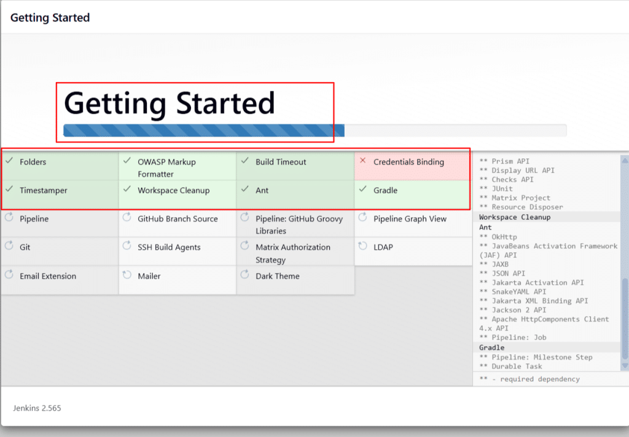Viewport: 629px width, 437px height.
Task: Click the required dependency legend text
Action: (x=529, y=379)
